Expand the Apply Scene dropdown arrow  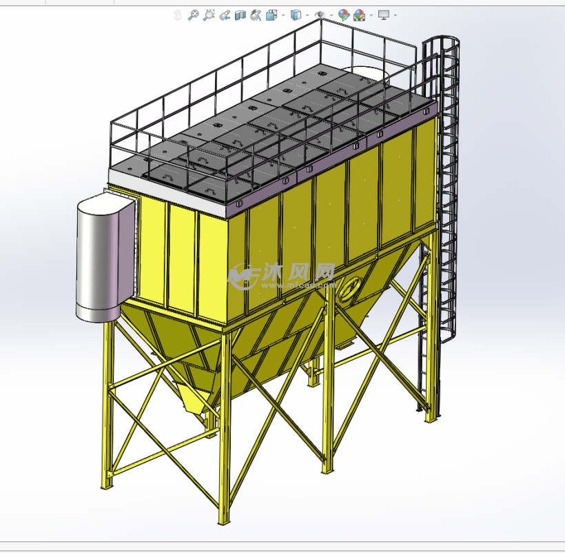pyautogui.click(x=371, y=15)
